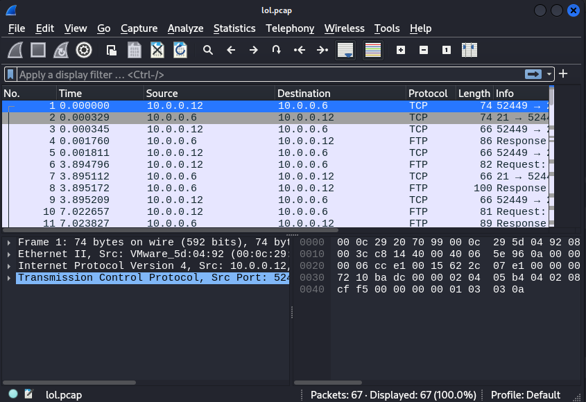
Task: Click the resize columns icon
Action: [469, 50]
